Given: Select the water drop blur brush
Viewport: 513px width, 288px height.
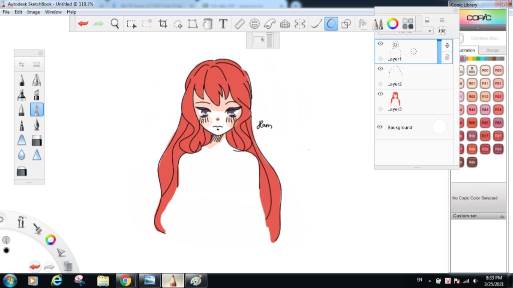Looking at the screenshot, I should coord(22,154).
